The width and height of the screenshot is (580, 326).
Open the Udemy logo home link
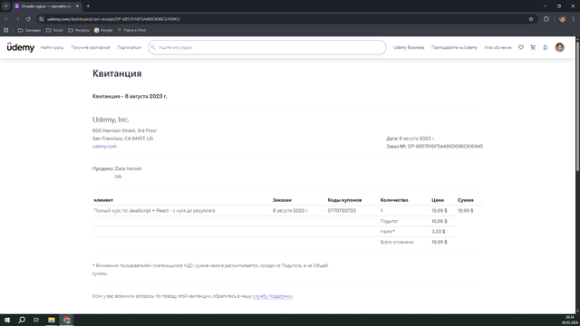(x=21, y=47)
